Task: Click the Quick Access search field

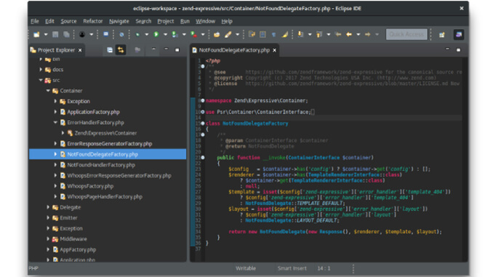Action: point(406,34)
